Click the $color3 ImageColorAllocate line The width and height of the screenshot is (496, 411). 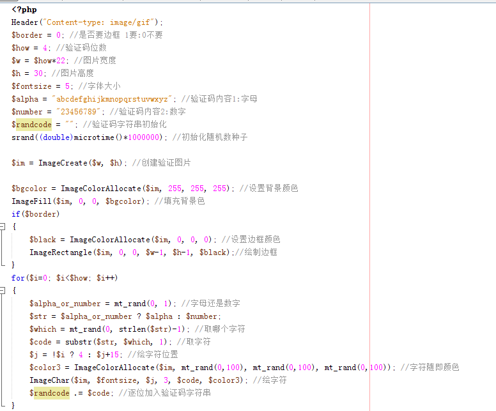(x=244, y=368)
